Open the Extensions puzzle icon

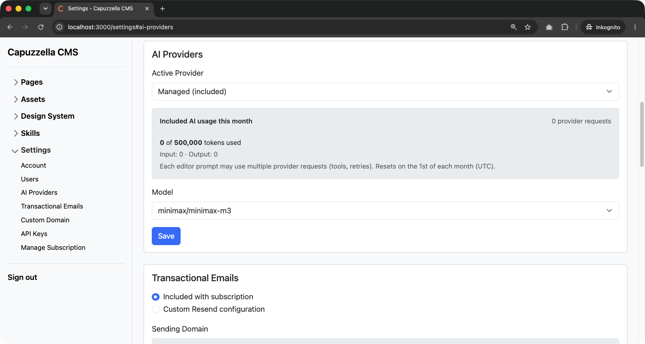click(565, 27)
